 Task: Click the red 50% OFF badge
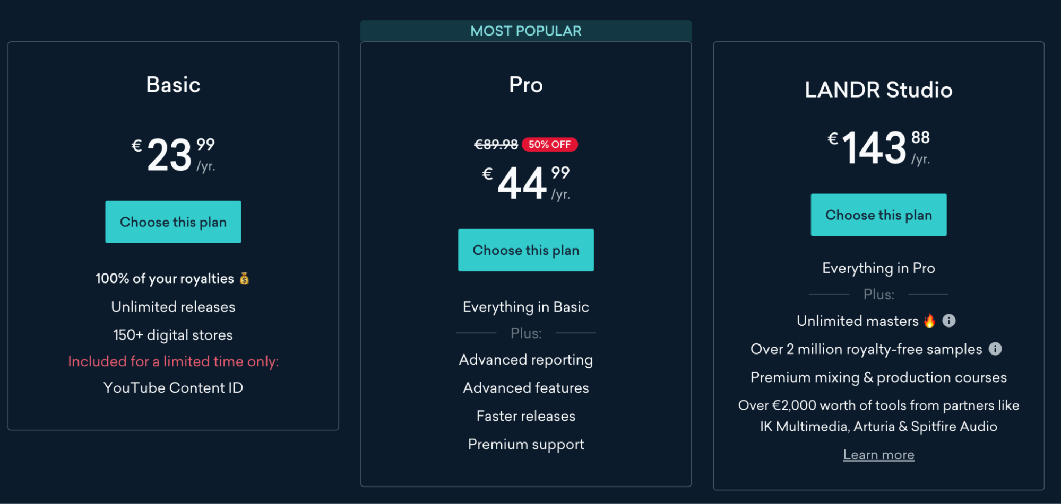(x=549, y=144)
